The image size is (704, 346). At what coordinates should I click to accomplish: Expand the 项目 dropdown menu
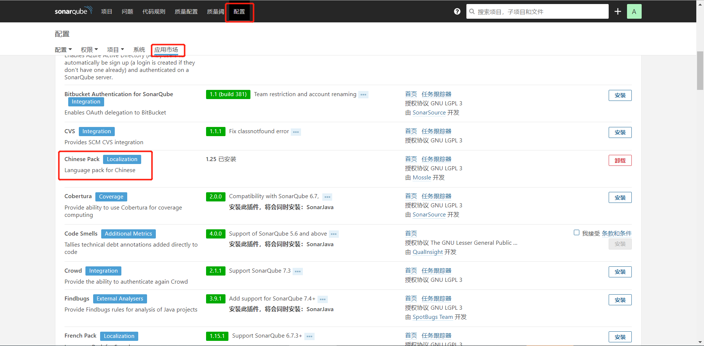click(115, 50)
